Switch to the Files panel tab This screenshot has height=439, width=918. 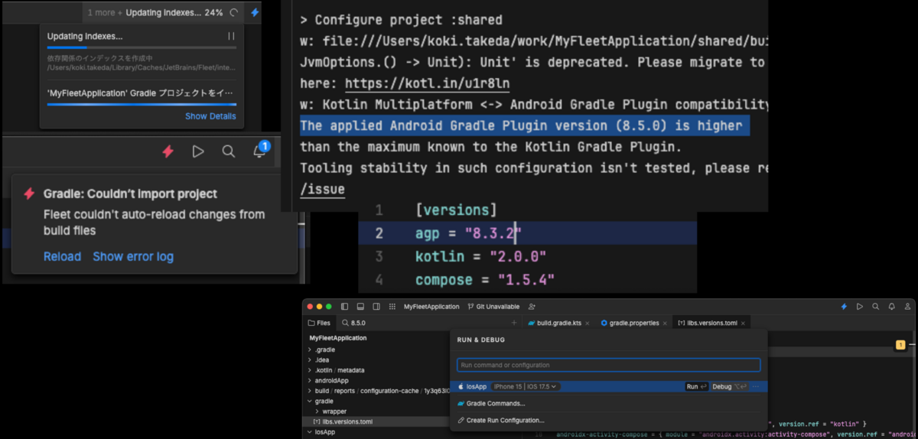319,324
